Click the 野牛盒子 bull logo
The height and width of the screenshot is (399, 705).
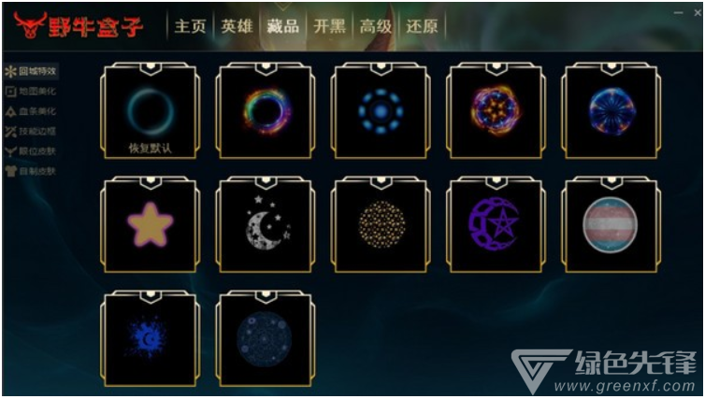pyautogui.click(x=30, y=25)
